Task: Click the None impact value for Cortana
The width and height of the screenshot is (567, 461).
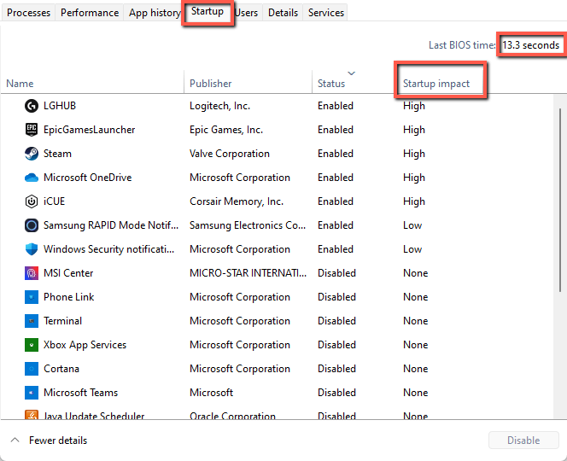Action: [x=416, y=368]
